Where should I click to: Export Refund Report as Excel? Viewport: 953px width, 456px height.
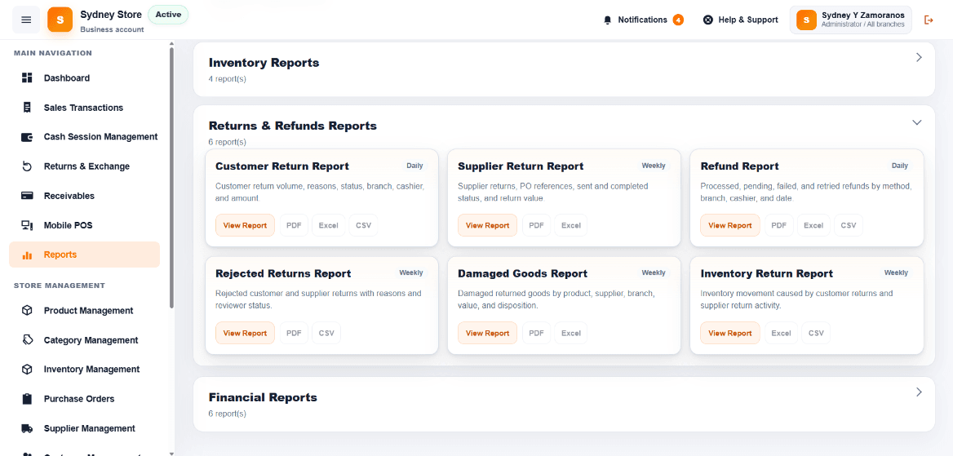[x=813, y=226]
